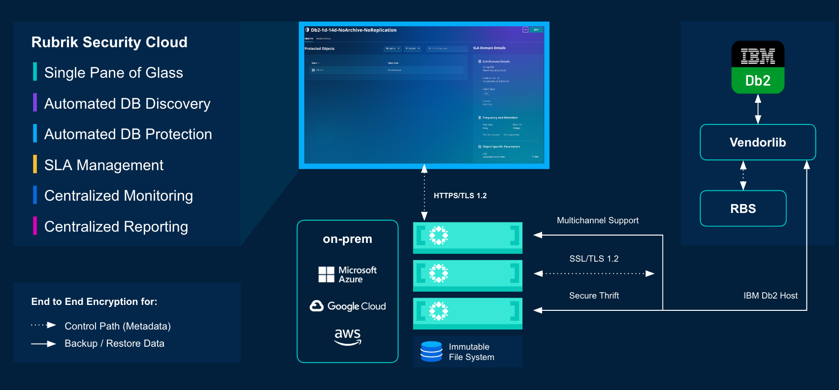Viewport: 839px width, 390px height.
Task: Click the SLA Management text
Action: coord(104,165)
